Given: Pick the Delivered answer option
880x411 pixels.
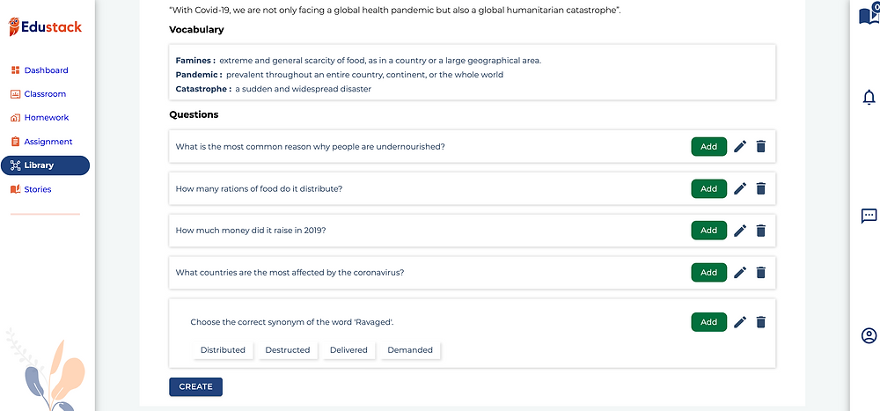Looking at the screenshot, I should pyautogui.click(x=348, y=349).
